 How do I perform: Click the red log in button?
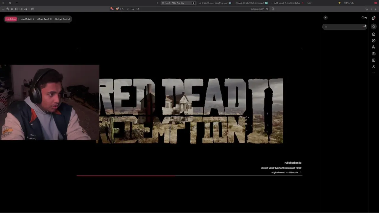coord(11,19)
